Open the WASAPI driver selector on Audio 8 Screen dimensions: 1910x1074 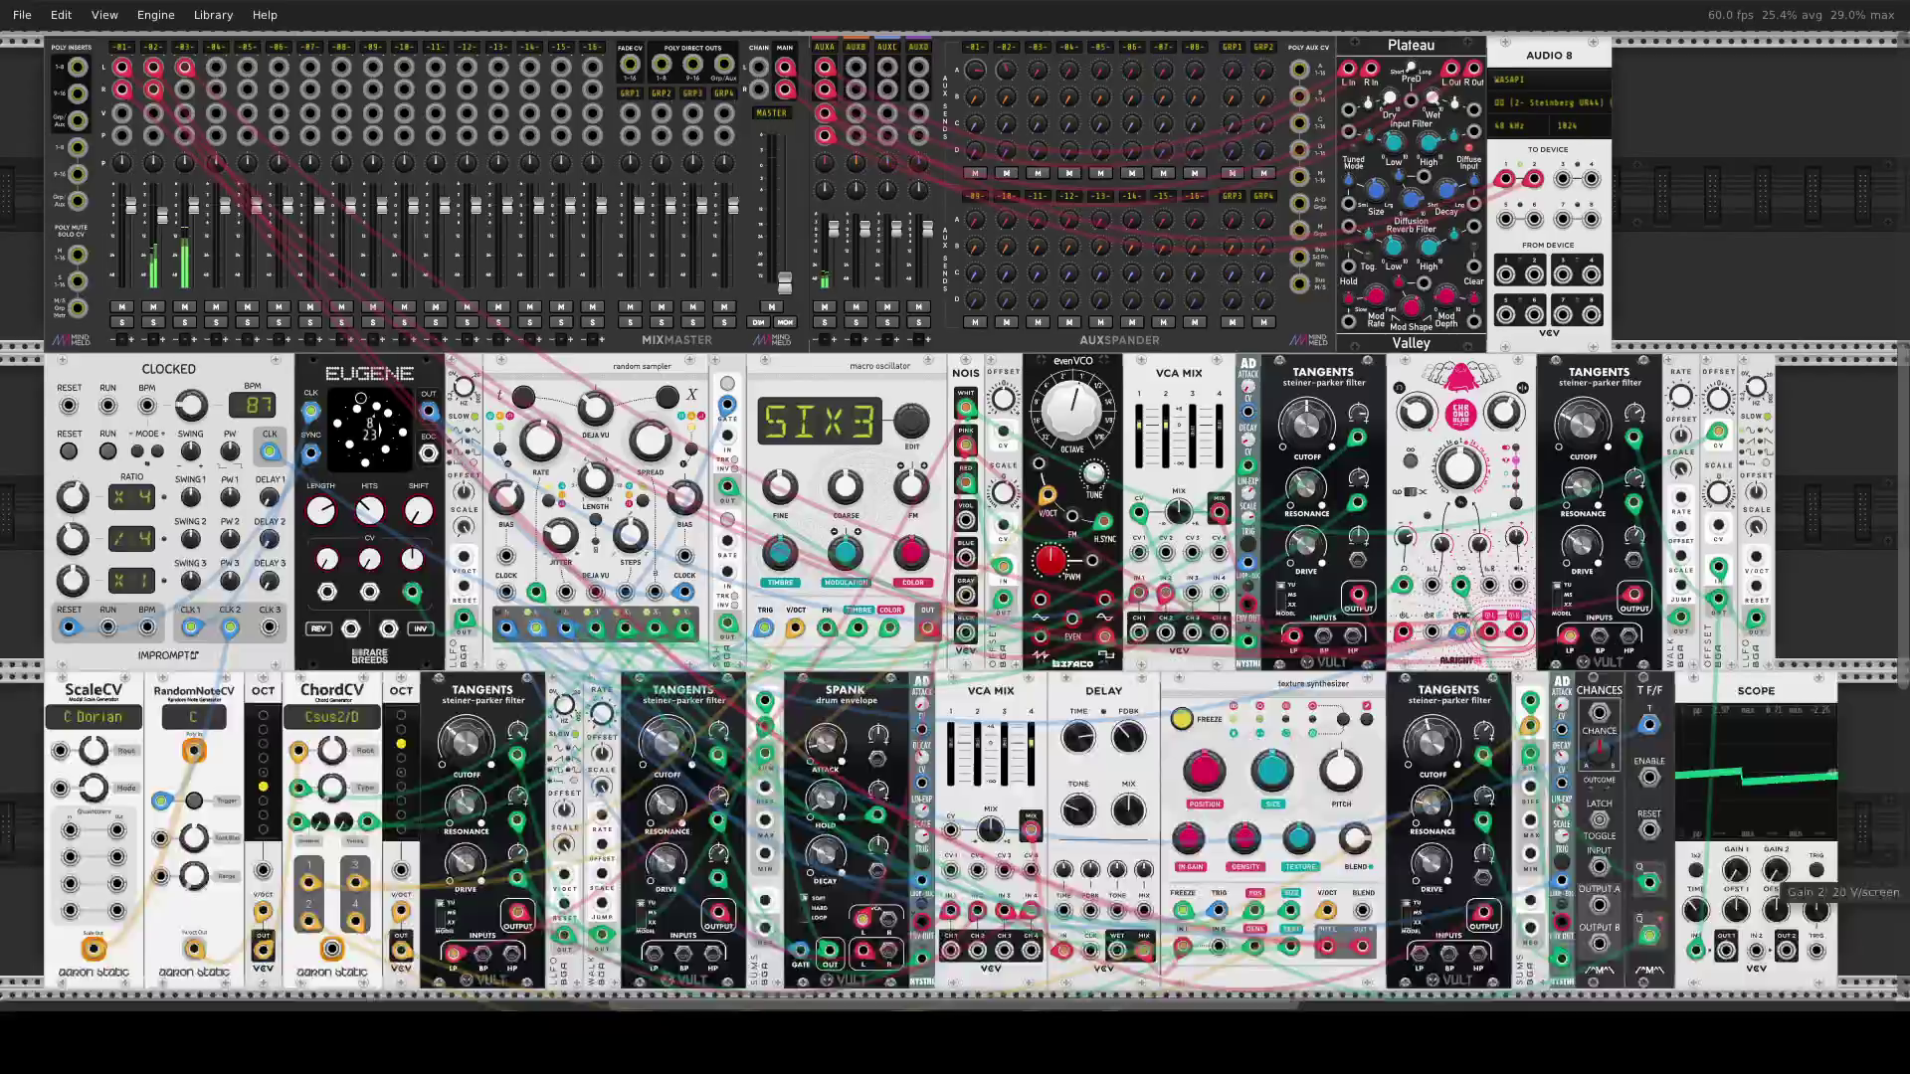pyautogui.click(x=1548, y=80)
